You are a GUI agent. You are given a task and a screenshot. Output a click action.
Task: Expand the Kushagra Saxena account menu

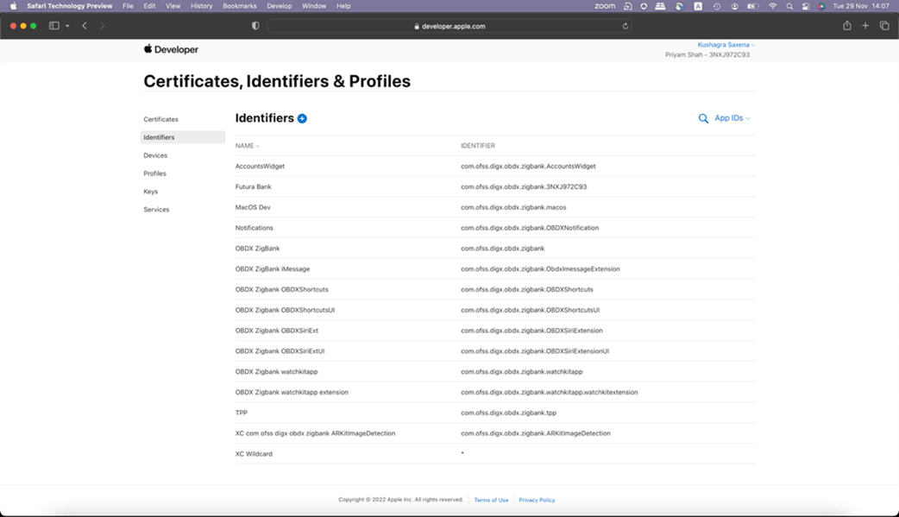[x=726, y=45]
